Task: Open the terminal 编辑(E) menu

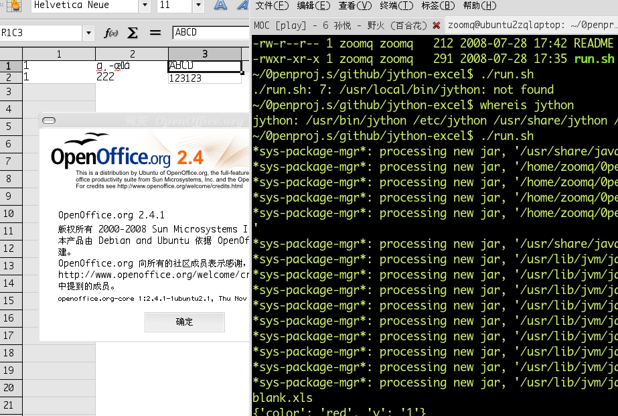Action: [313, 6]
